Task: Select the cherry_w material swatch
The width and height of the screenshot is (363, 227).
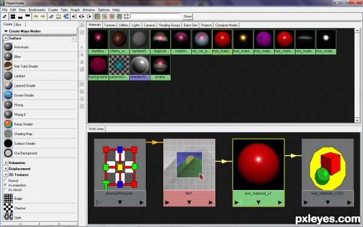Action: tap(119, 42)
